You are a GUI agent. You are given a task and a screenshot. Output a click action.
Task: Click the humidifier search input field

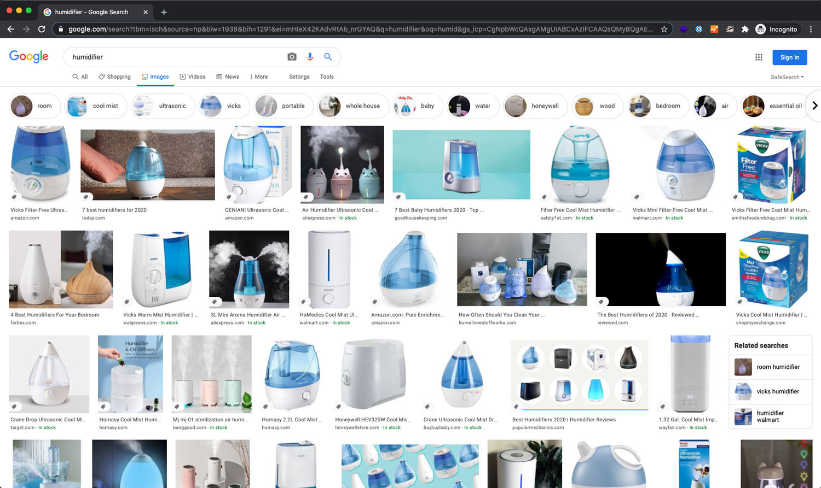click(x=175, y=57)
